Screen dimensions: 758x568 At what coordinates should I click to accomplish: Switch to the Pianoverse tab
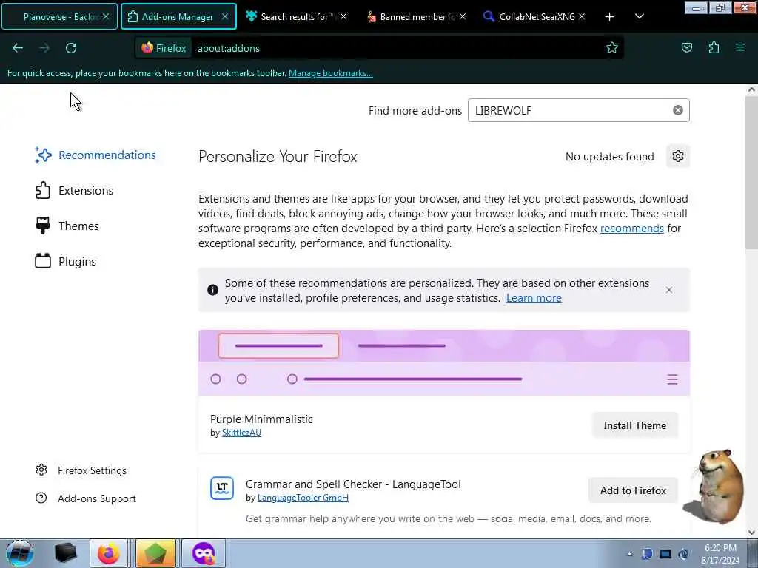(59, 16)
